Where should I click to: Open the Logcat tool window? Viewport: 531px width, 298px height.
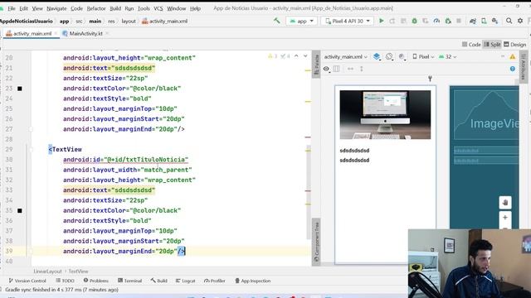[186, 281]
